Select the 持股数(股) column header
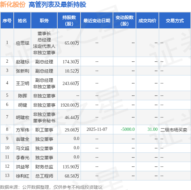191x190 pixels. point(69,21)
